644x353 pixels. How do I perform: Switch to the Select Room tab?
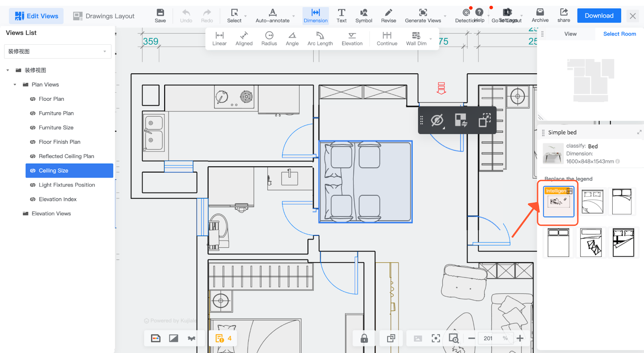[619, 34]
